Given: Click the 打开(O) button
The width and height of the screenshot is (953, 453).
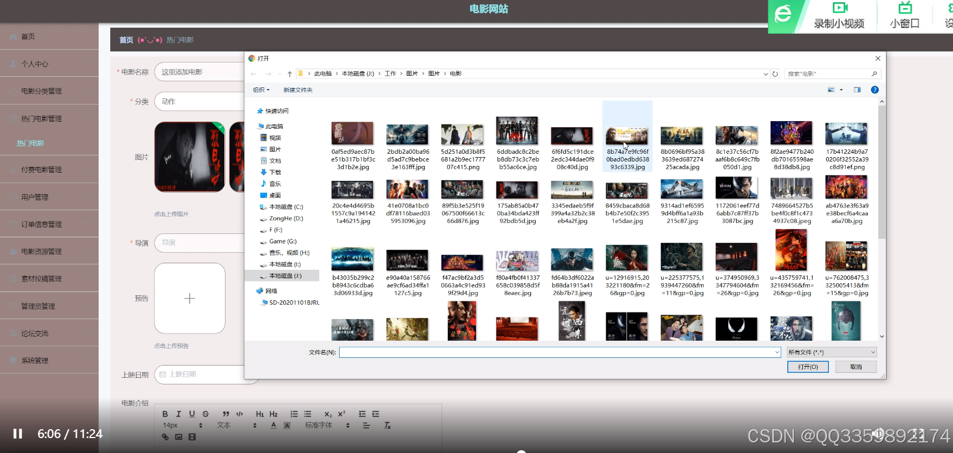Looking at the screenshot, I should (x=808, y=367).
